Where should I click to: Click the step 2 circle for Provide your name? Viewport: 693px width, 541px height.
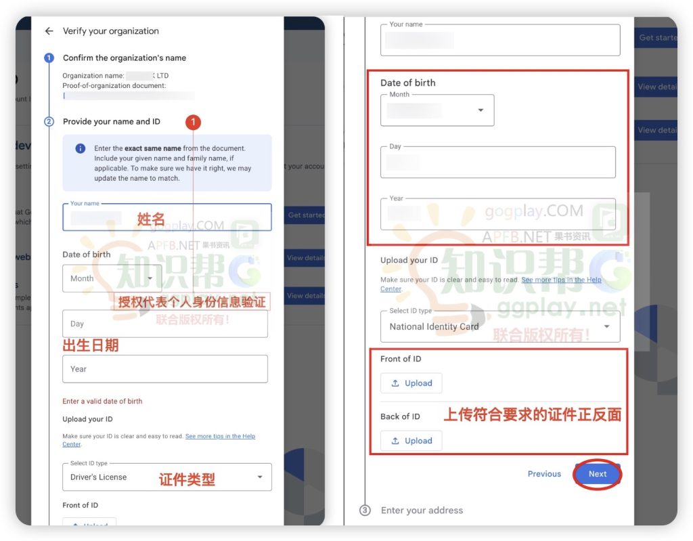coord(49,122)
